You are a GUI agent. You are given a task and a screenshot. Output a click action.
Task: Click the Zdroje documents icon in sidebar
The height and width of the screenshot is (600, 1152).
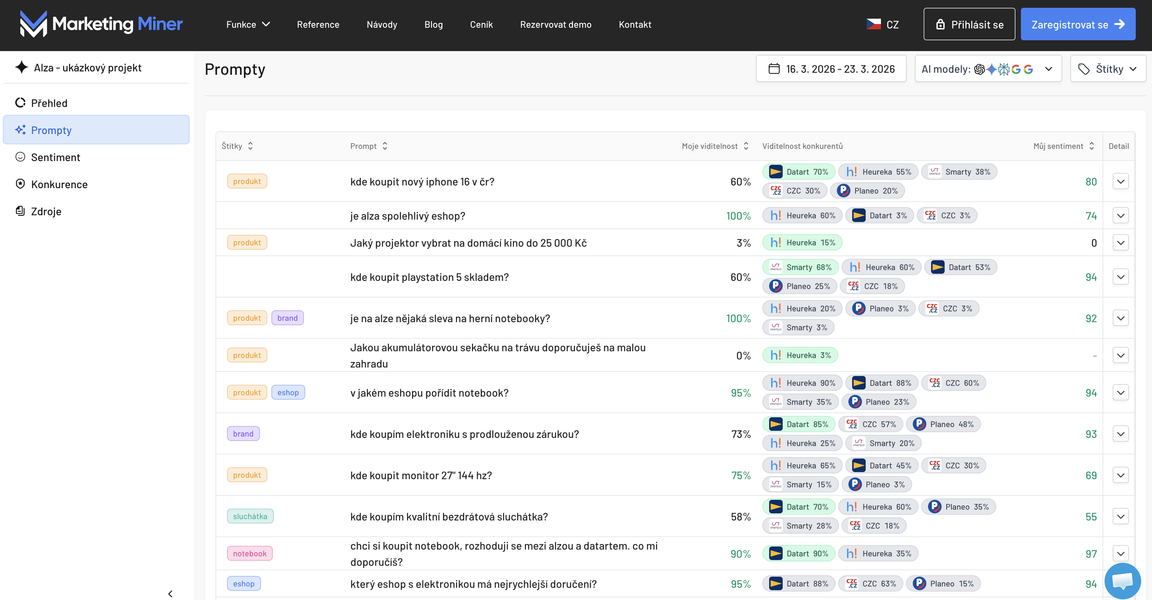tap(20, 211)
